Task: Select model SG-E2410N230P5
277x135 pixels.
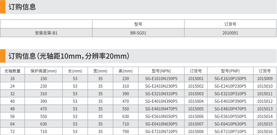Action: [x=161, y=86]
